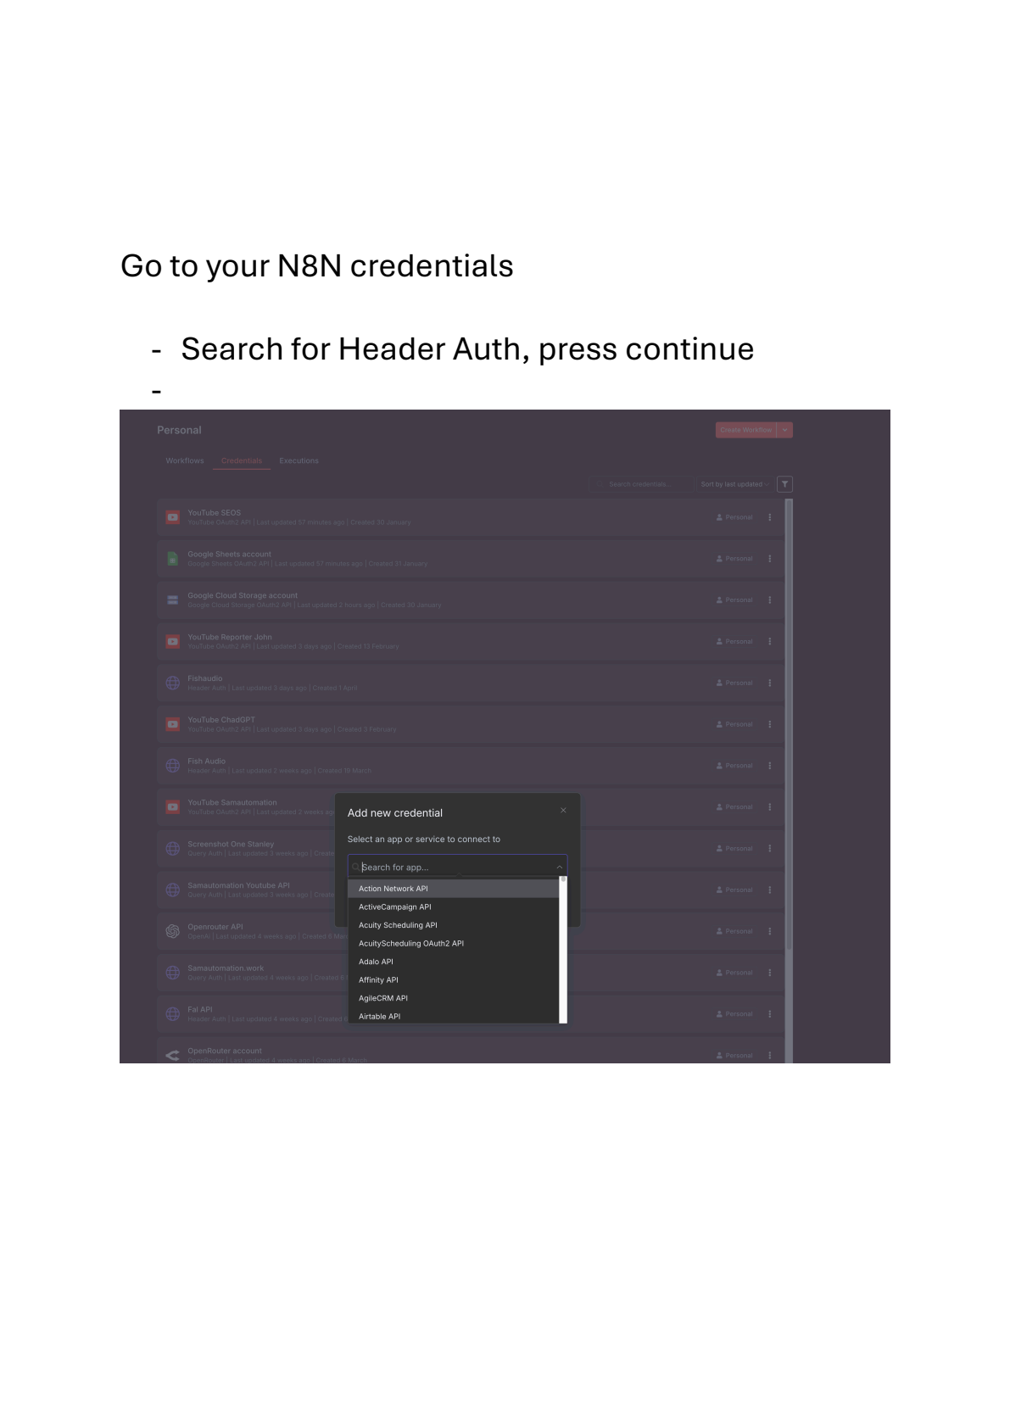Open the three-dot menu for YouTube ChadGPT
The width and height of the screenshot is (1010, 1428).
click(x=769, y=723)
